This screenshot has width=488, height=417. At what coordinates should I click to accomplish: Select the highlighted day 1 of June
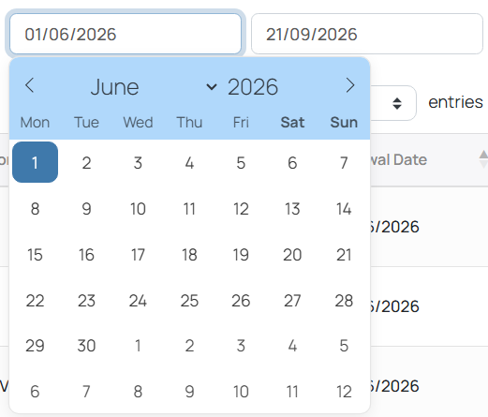[35, 162]
